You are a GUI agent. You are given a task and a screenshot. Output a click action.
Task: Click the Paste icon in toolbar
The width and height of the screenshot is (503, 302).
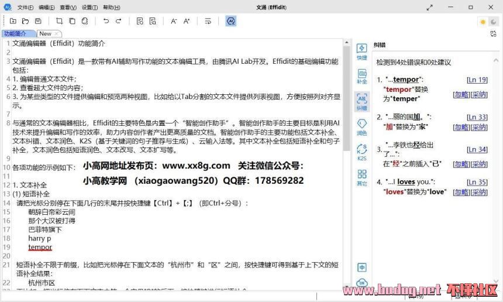pyautogui.click(x=85, y=21)
